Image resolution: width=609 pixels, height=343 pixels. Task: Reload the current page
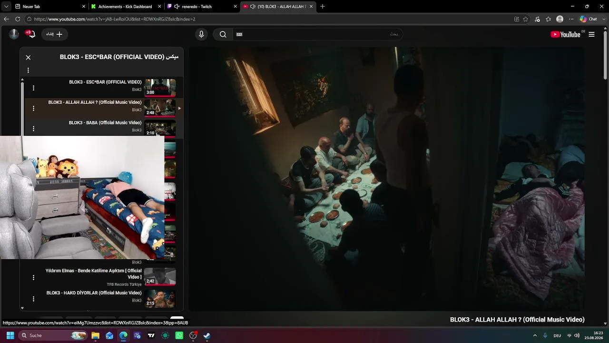(18, 19)
